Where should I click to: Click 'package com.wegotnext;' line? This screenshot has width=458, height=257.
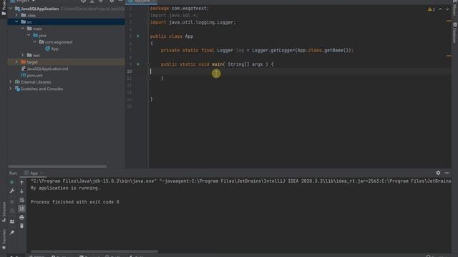point(180,8)
